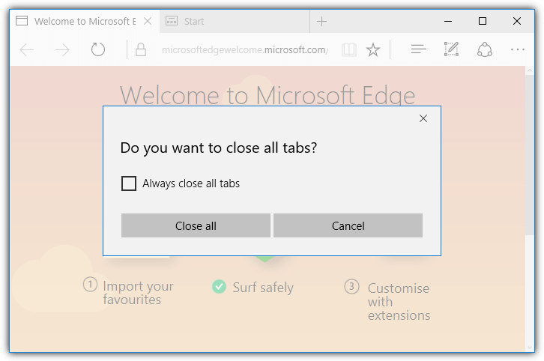Viewport: 544px width, 361px height.
Task: Open the Share icon in the toolbar
Action: (x=485, y=49)
